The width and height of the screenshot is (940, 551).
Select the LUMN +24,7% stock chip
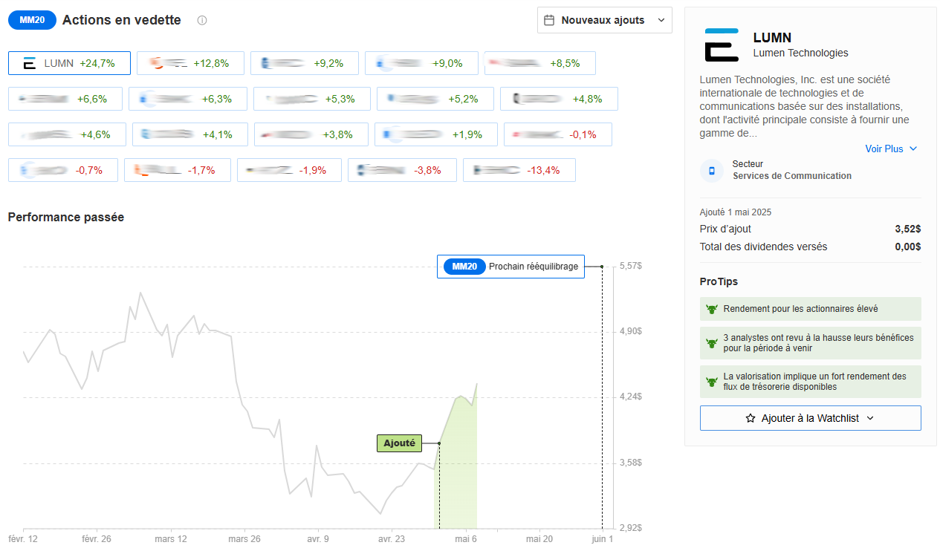coord(69,63)
